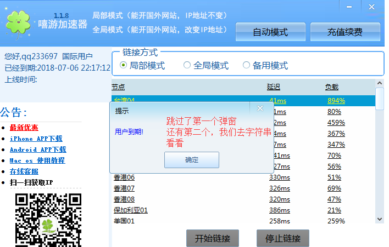Viewport: 389px width, 247px height.
Task: Open the 最新优惠 announcement link
Action: (x=24, y=128)
